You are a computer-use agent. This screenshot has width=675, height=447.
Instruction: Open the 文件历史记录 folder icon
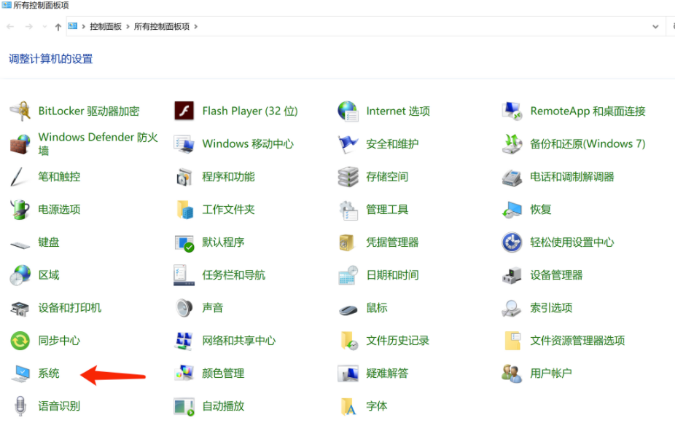348,341
